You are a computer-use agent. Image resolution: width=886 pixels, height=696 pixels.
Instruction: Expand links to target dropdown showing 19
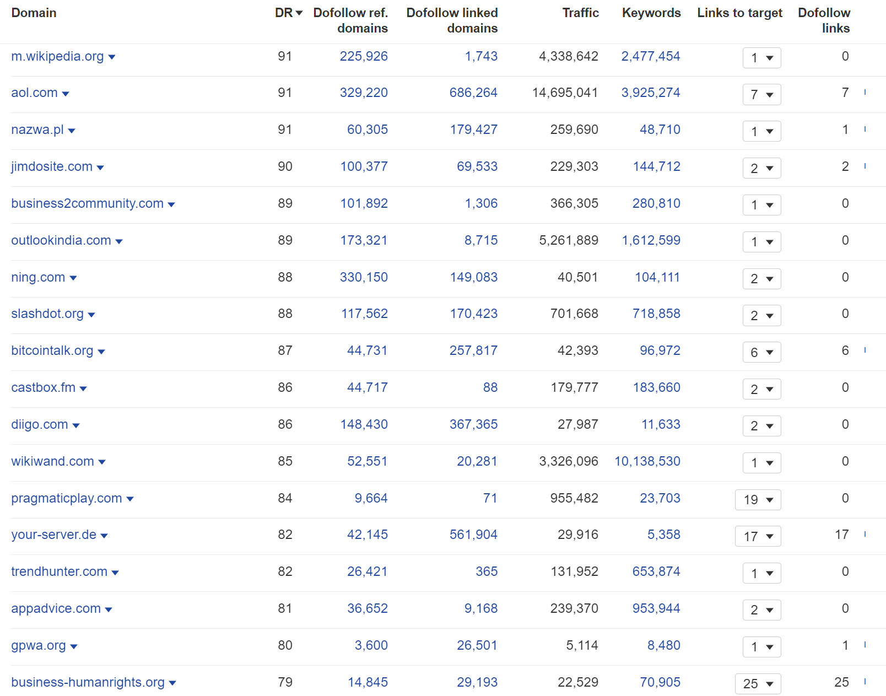[x=758, y=500]
